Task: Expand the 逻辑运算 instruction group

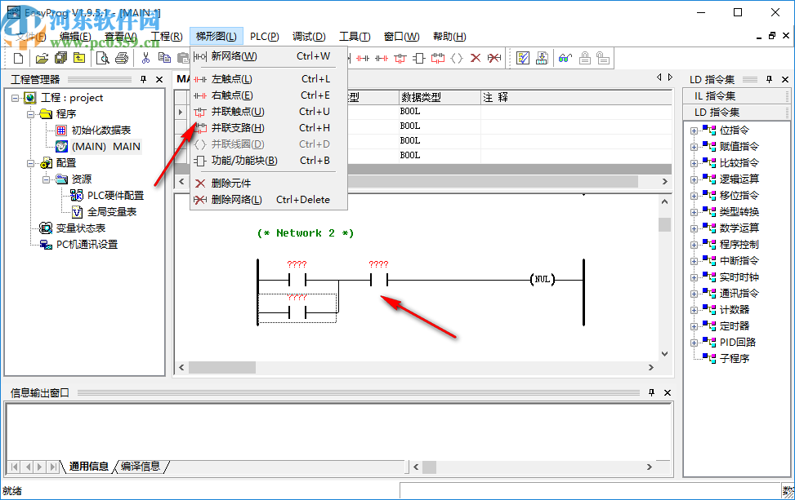Action: [694, 179]
